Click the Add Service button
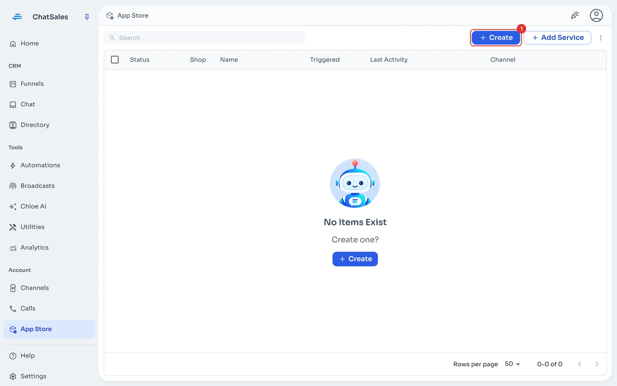The width and height of the screenshot is (617, 386). (558, 38)
